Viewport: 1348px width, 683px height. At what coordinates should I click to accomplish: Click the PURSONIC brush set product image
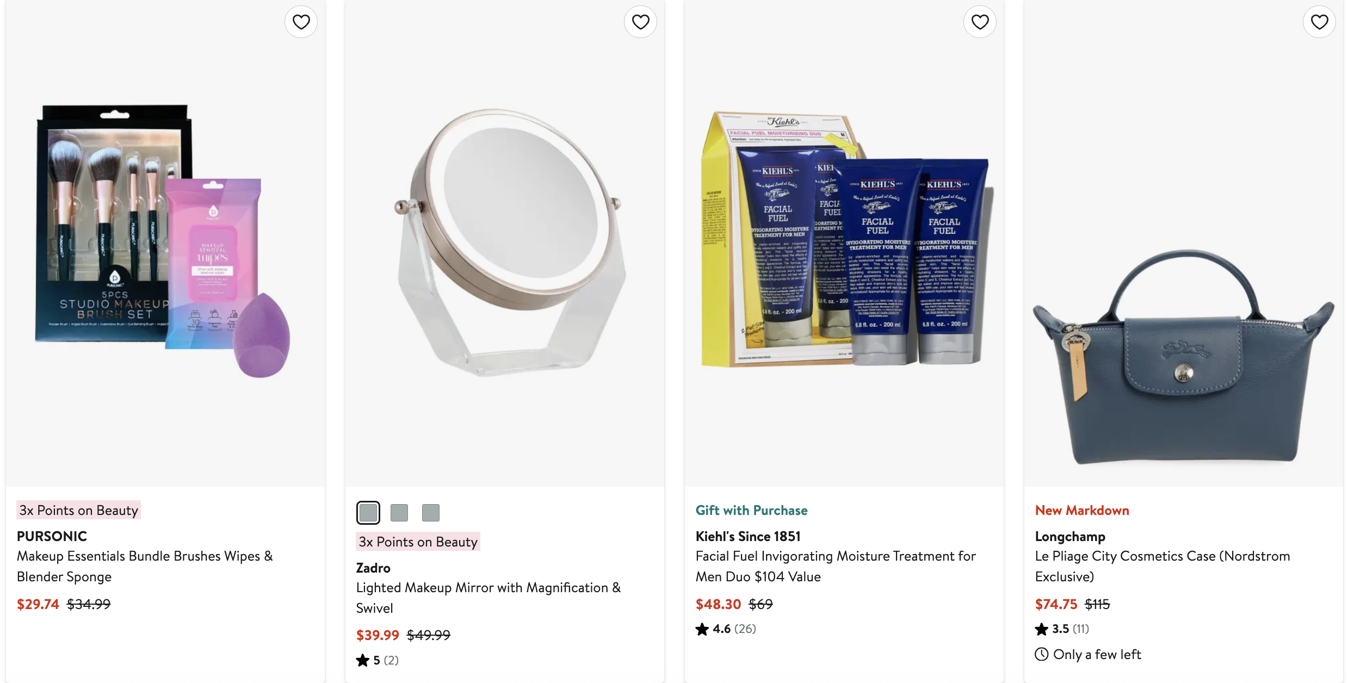pos(163,239)
